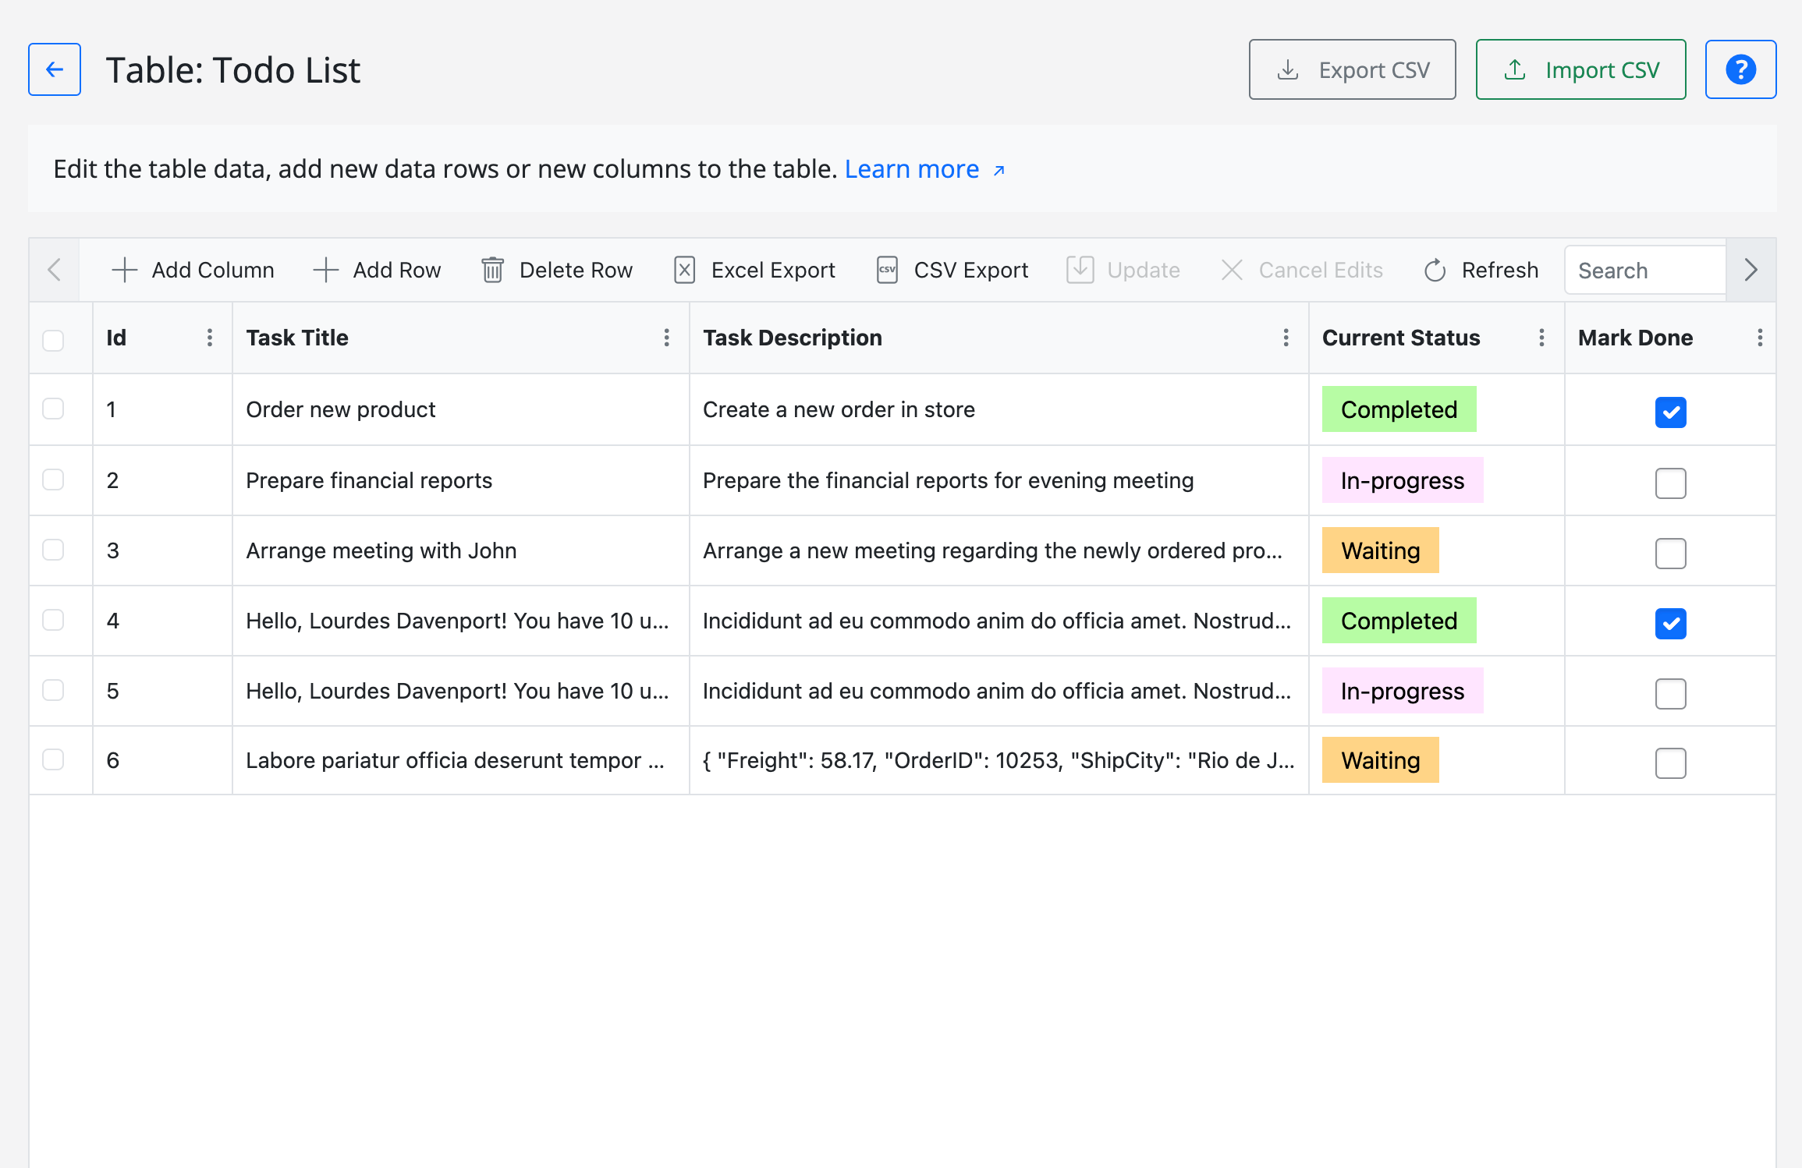Open the help question mark icon

click(x=1740, y=69)
